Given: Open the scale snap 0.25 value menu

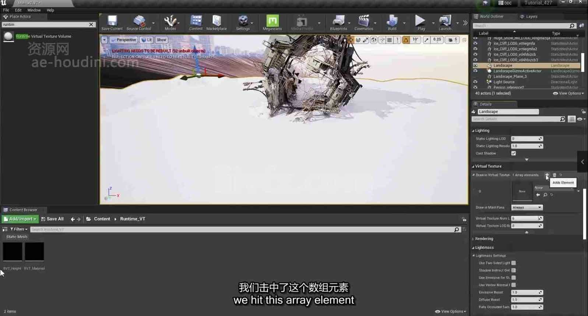Looking at the screenshot, I should coord(437,40).
